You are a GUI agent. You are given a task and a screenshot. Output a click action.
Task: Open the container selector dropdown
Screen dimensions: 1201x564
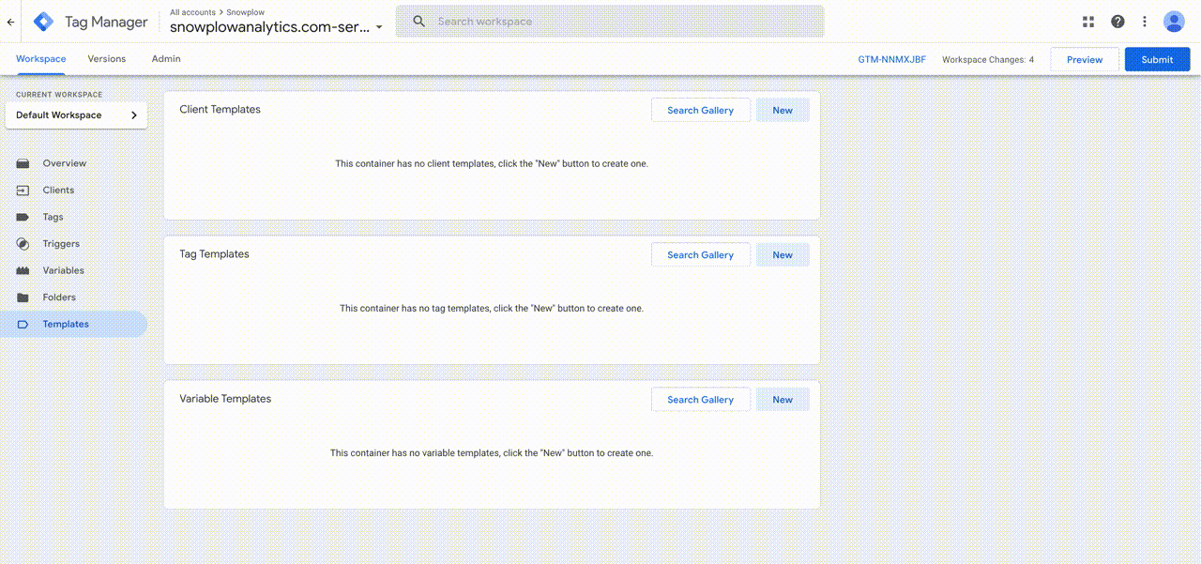coord(379,27)
